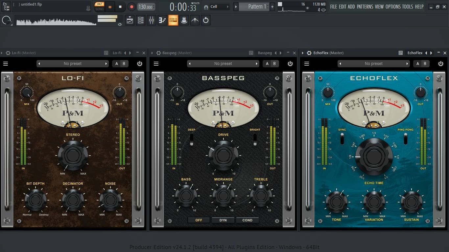Pause playback
The width and height of the screenshot is (449, 252).
pyautogui.click(x=110, y=7)
